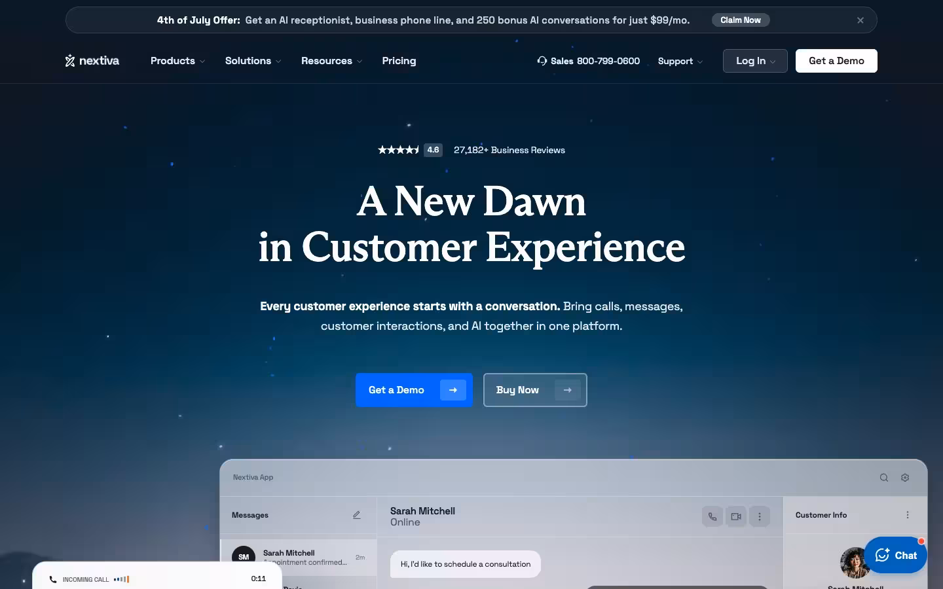Click the Products chevron arrow
Image resolution: width=943 pixels, height=589 pixels.
[202, 62]
